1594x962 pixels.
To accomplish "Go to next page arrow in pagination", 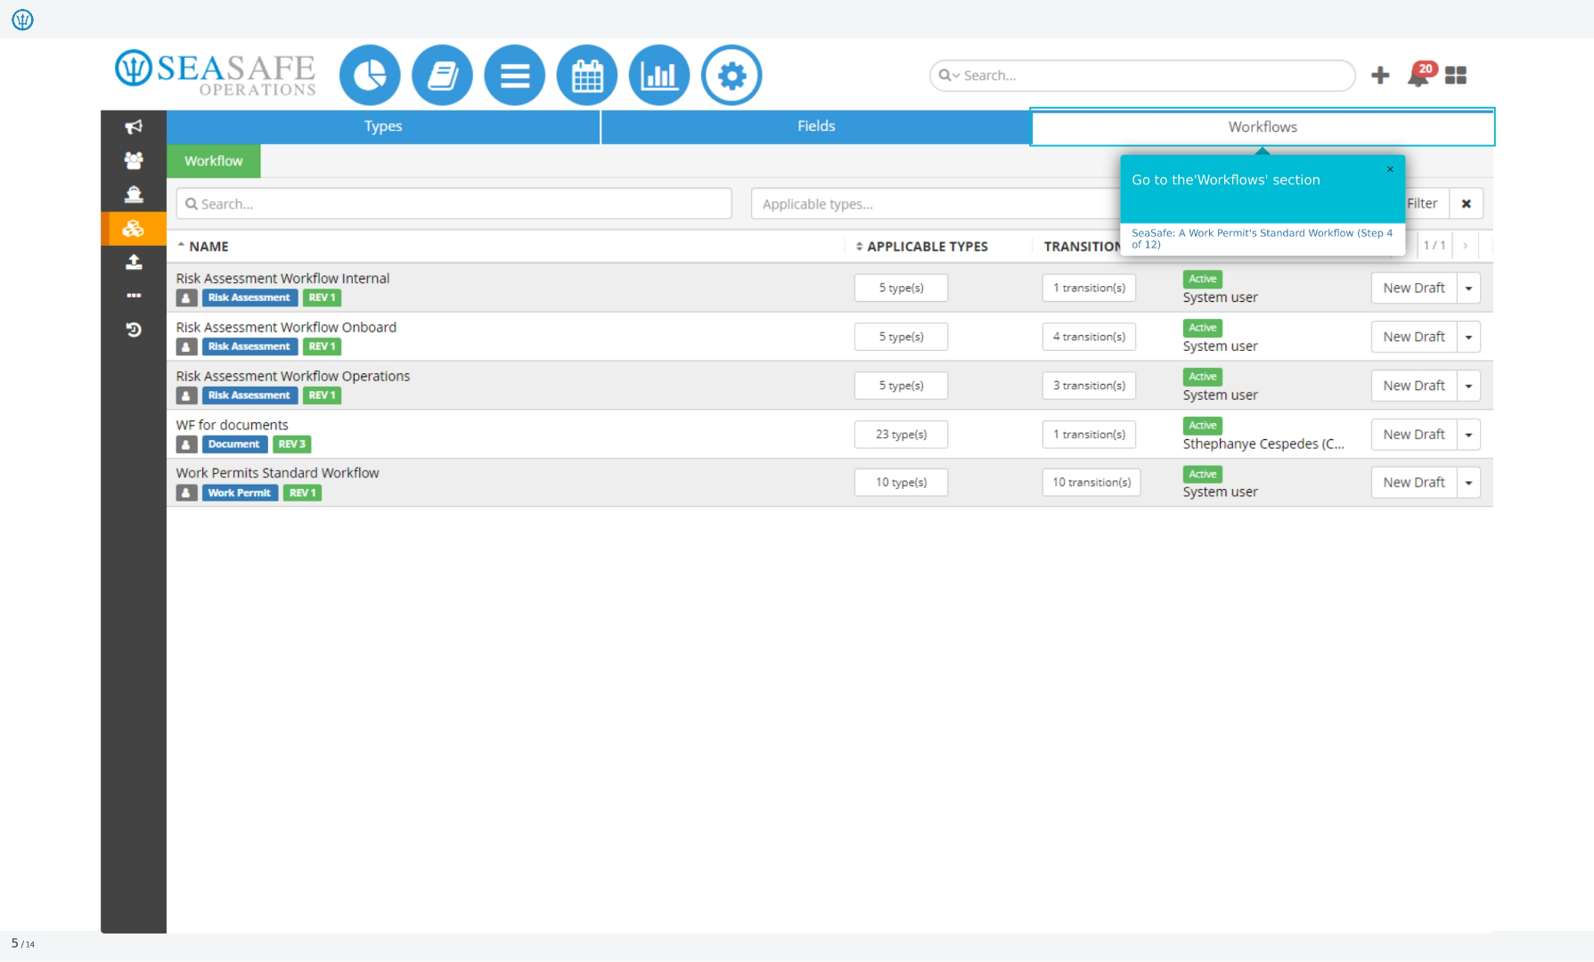I will (x=1465, y=246).
